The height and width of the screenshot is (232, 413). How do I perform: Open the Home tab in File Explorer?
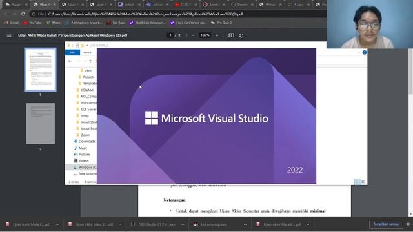[87, 53]
